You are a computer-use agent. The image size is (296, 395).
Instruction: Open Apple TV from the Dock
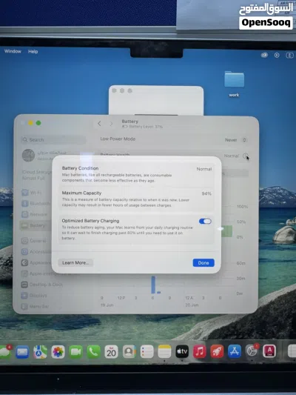click(x=182, y=351)
